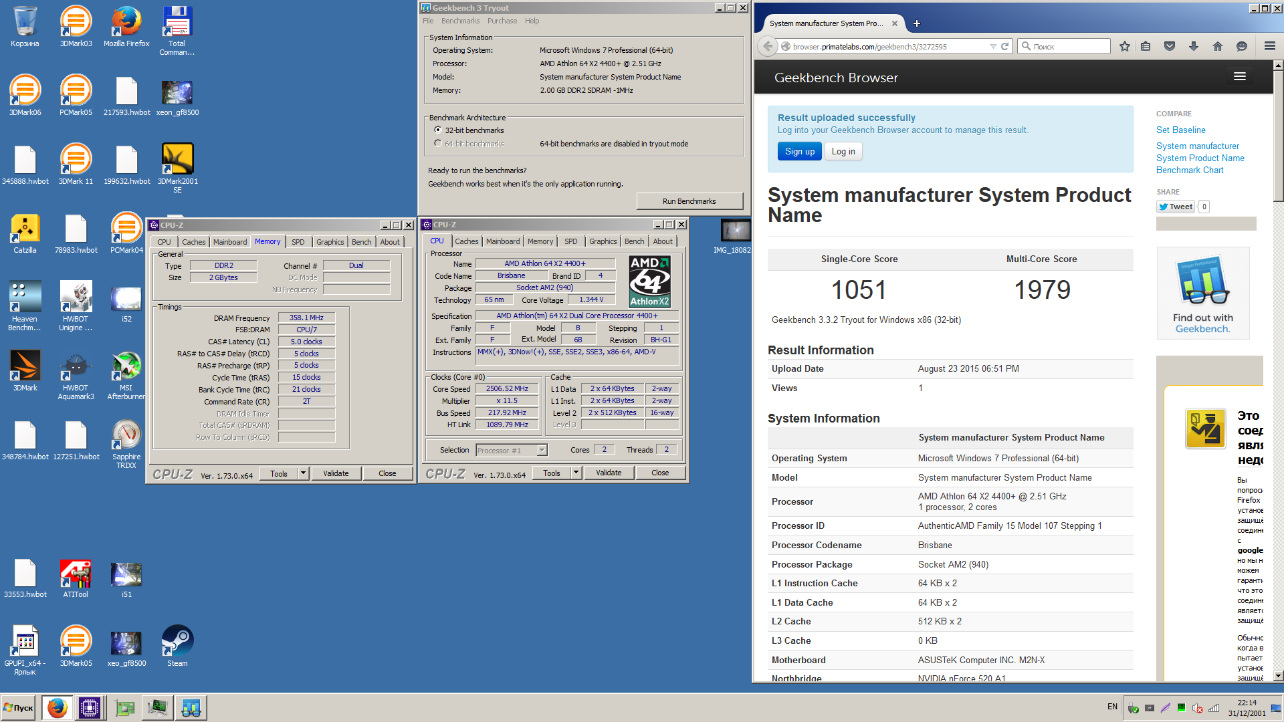Click the Tweet share button

pyautogui.click(x=1176, y=207)
